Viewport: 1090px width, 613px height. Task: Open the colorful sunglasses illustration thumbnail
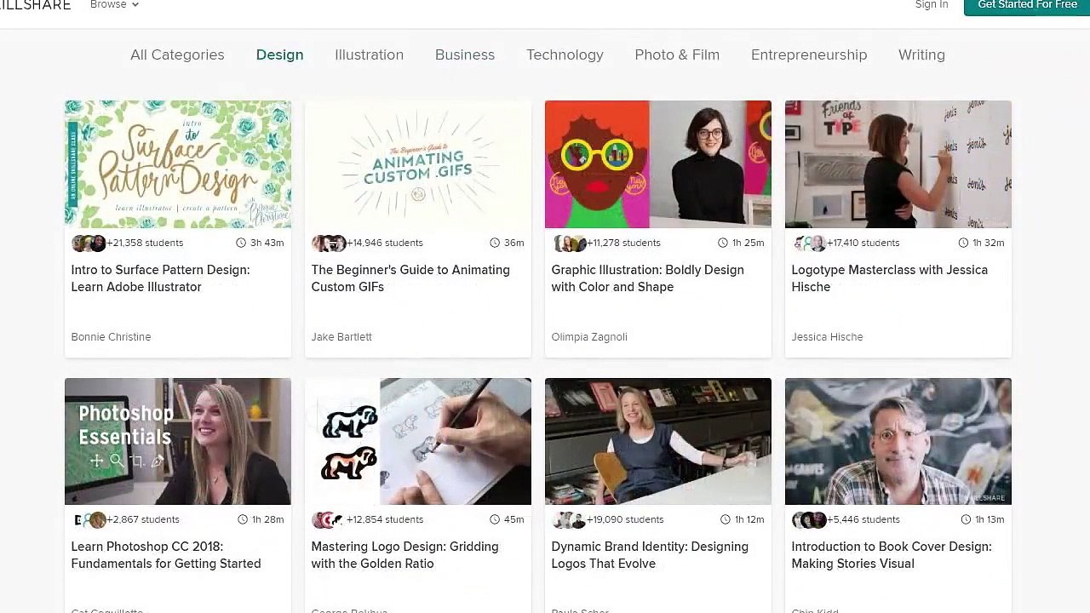click(x=658, y=164)
